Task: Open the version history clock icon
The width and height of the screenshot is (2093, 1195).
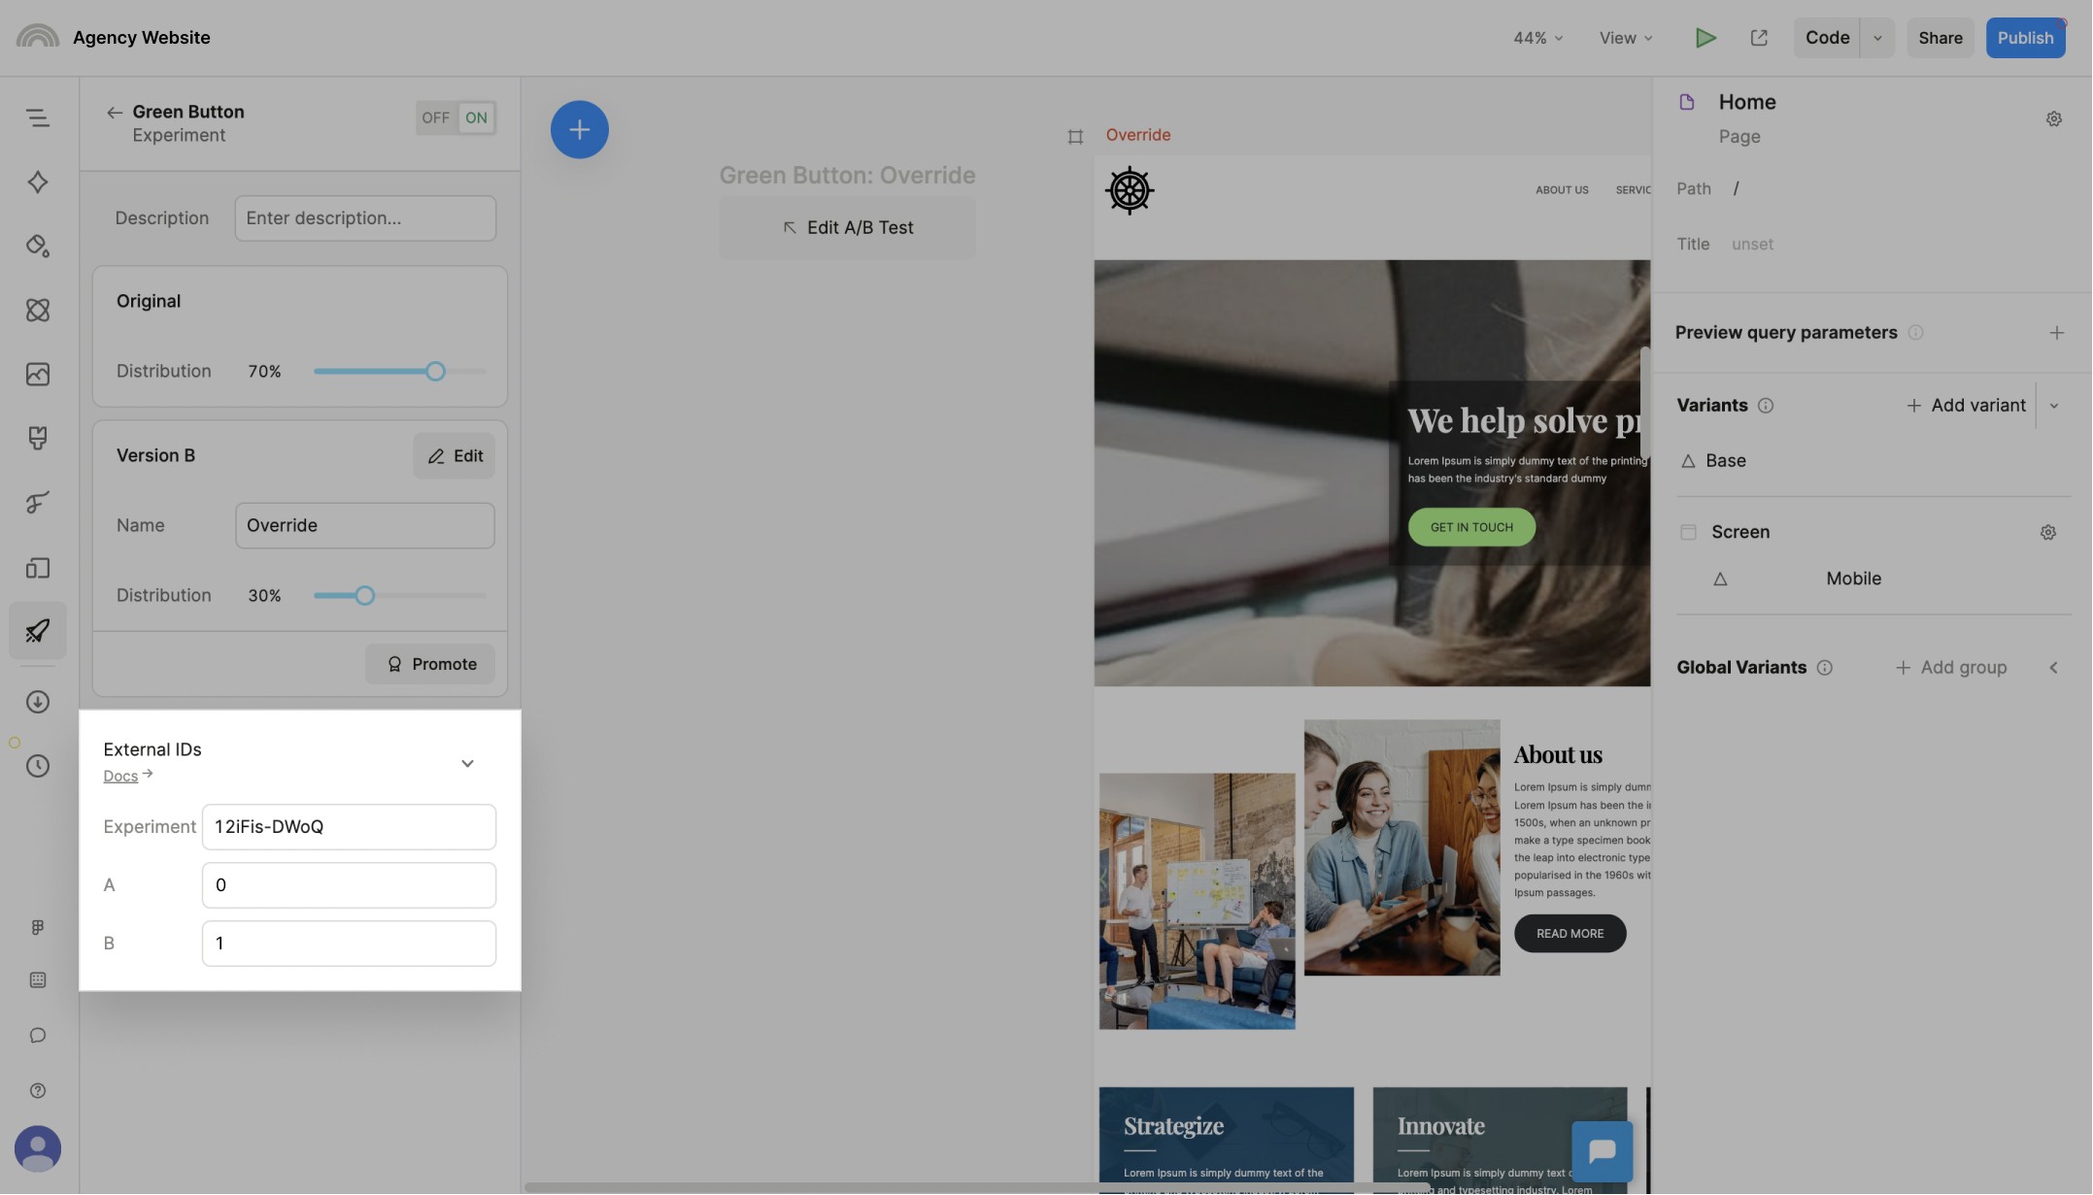Action: [x=37, y=766]
